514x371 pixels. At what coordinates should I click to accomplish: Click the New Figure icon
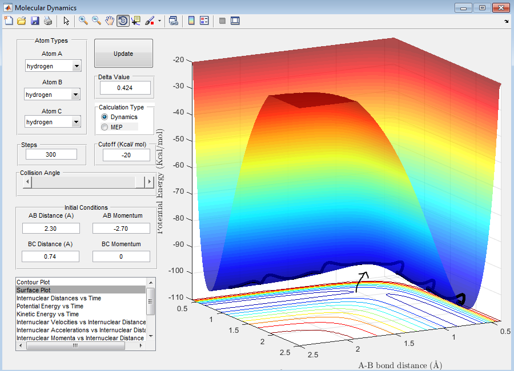tap(8, 21)
